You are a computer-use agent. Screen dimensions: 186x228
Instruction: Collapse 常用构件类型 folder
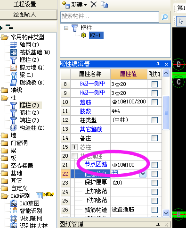(x=4, y=37)
